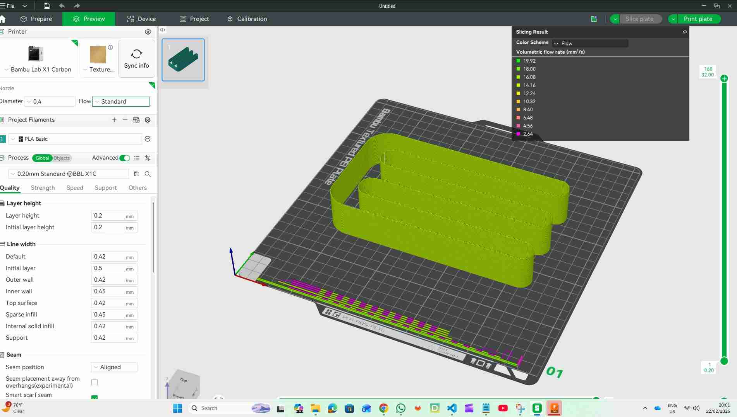Toggle the Advanced settings switch
Viewport: 737px width, 417px height.
[x=124, y=158]
